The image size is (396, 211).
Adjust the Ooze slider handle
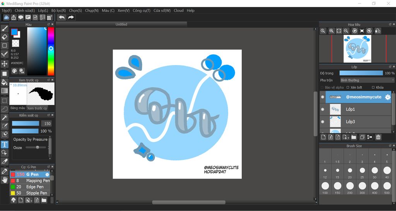(x=38, y=148)
